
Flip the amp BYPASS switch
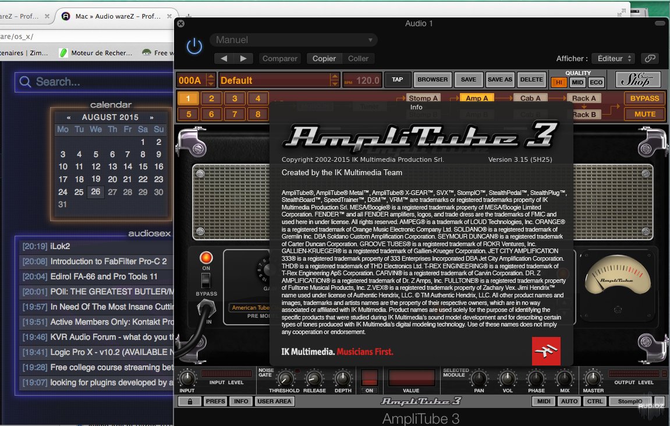pyautogui.click(x=205, y=281)
